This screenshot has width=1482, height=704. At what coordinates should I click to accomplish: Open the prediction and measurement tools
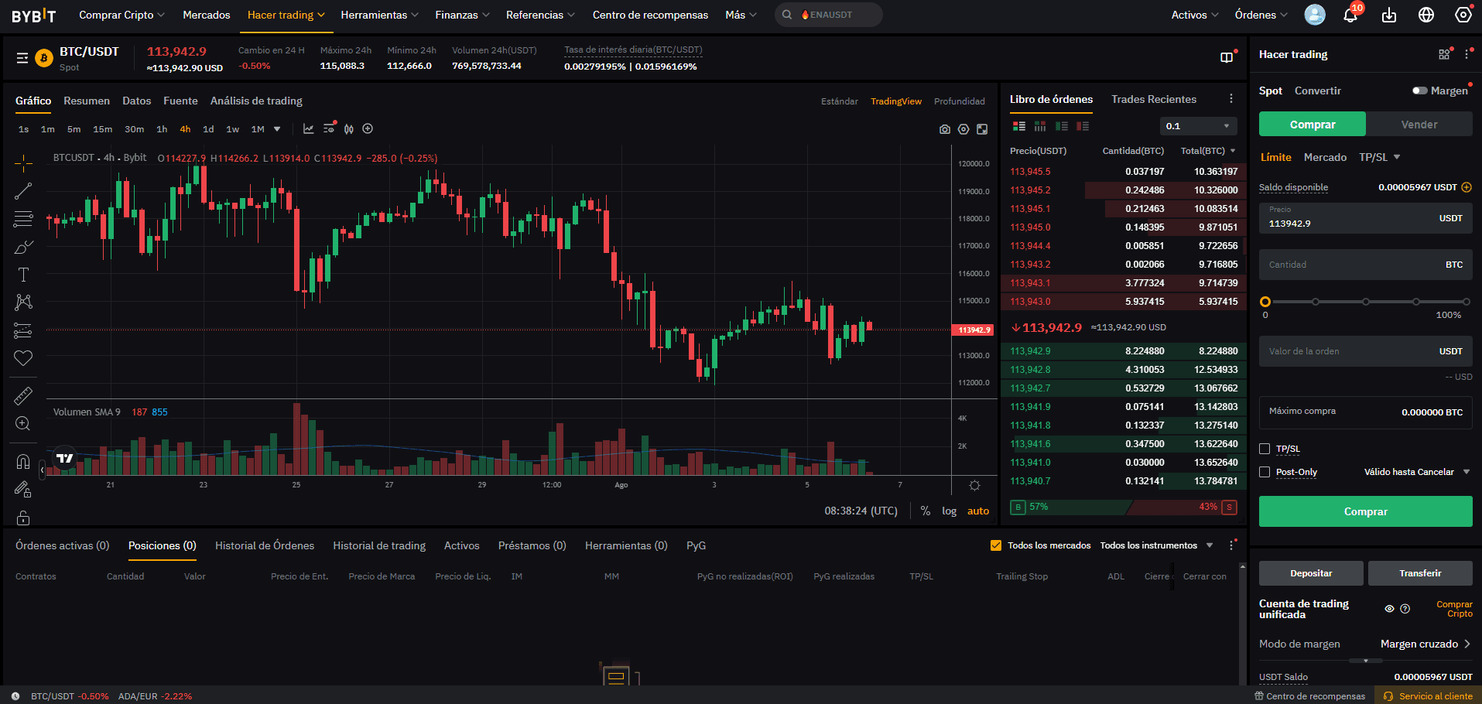23,330
